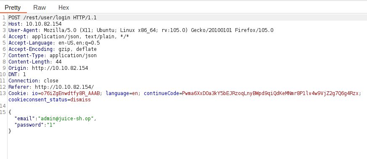The image size is (367, 159).
Task: Place cursor in the Host header value
Action: [x=44, y=24]
